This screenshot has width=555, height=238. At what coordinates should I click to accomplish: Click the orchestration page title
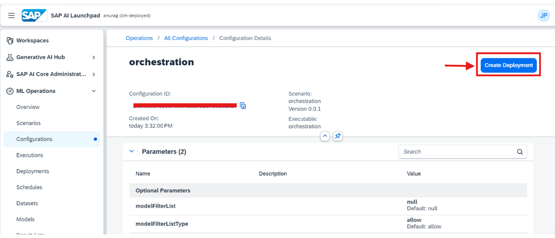click(161, 62)
